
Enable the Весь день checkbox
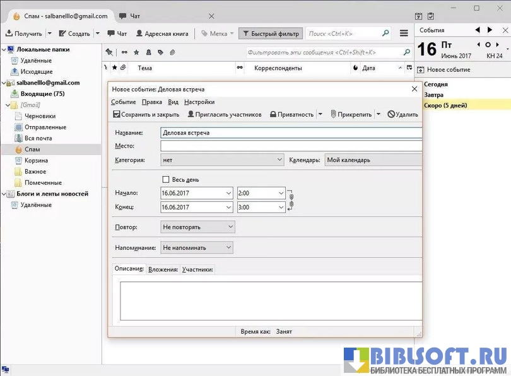pos(167,179)
